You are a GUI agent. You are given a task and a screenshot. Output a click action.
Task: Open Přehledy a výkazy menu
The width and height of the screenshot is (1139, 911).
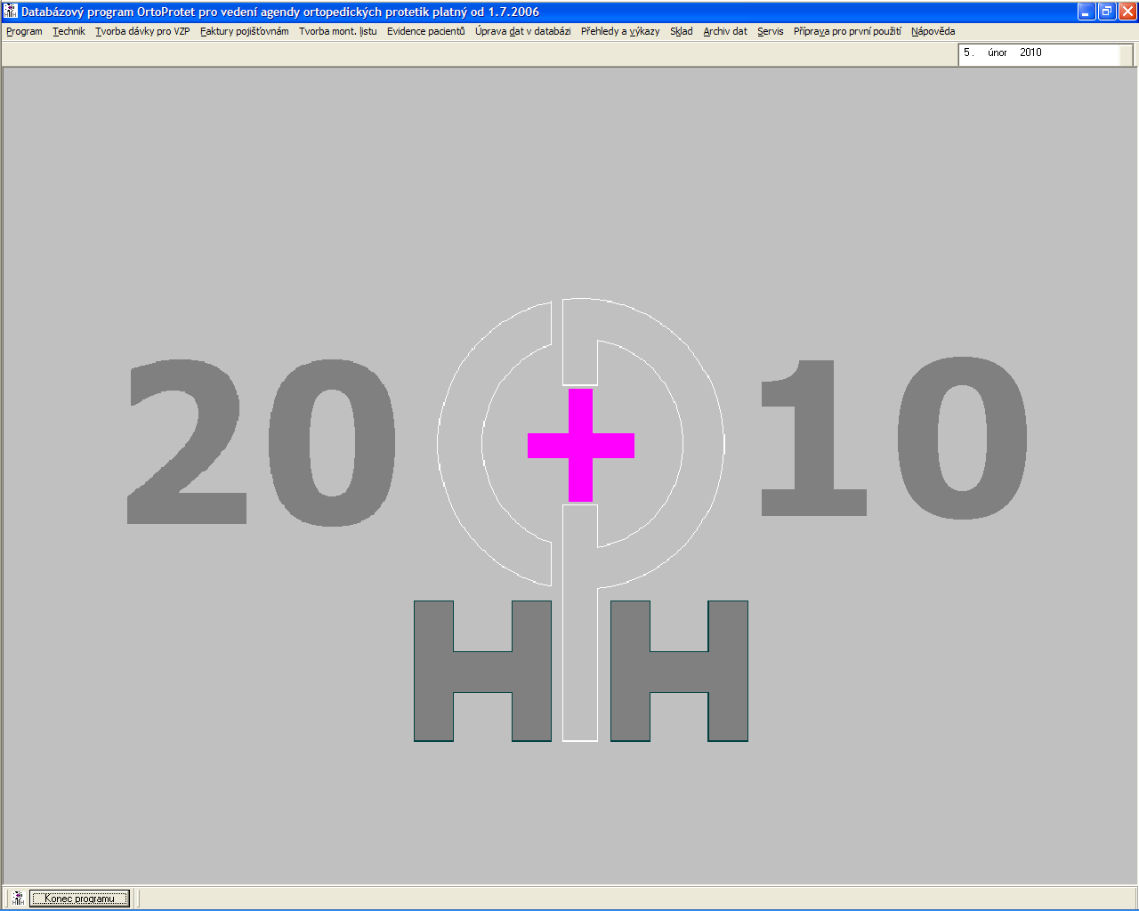click(x=620, y=31)
